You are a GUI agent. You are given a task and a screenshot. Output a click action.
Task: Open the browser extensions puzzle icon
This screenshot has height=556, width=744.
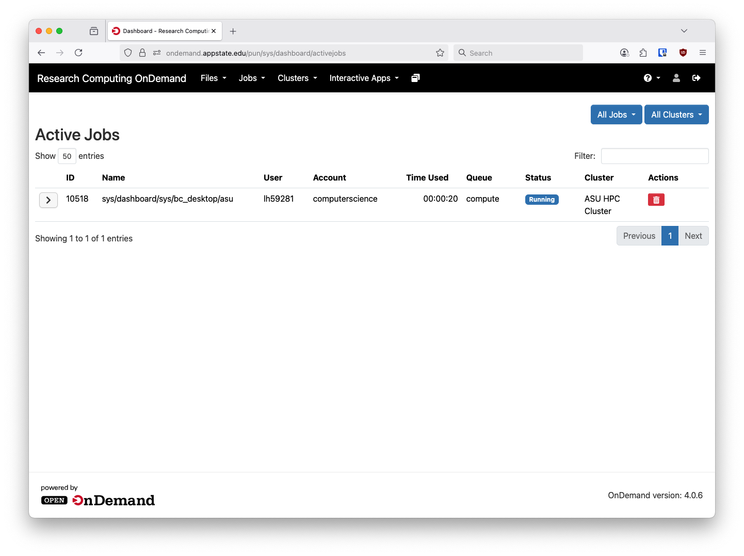coord(643,53)
